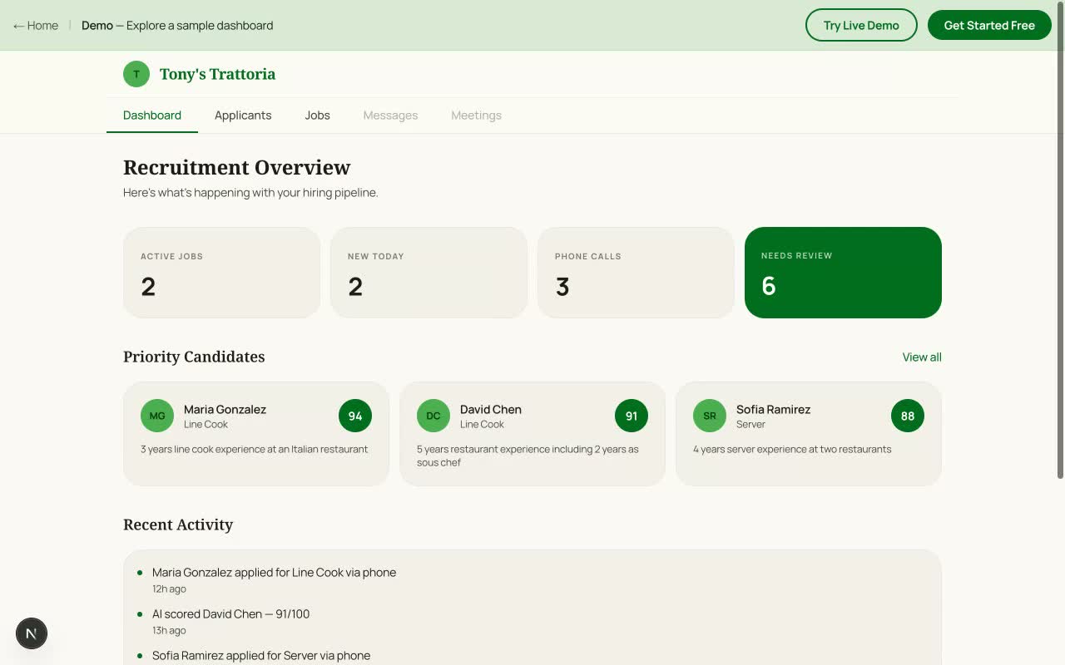Image resolution: width=1065 pixels, height=665 pixels.
Task: Click the '13h ago' timestamp
Action: pos(169,631)
